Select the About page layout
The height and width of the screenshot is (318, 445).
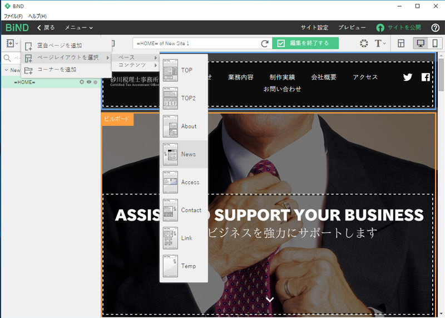184,126
